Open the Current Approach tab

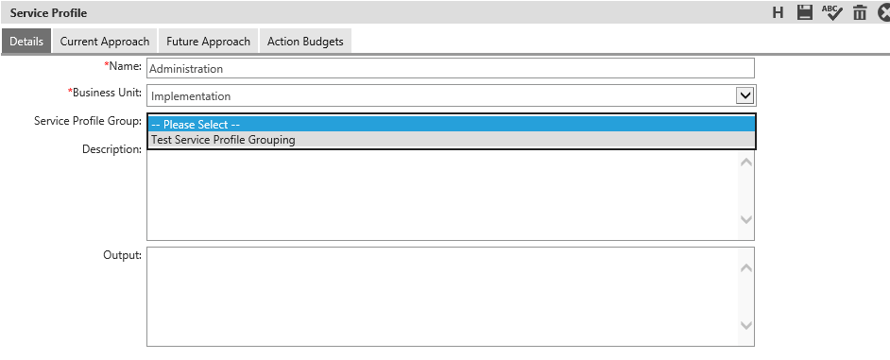click(x=105, y=42)
